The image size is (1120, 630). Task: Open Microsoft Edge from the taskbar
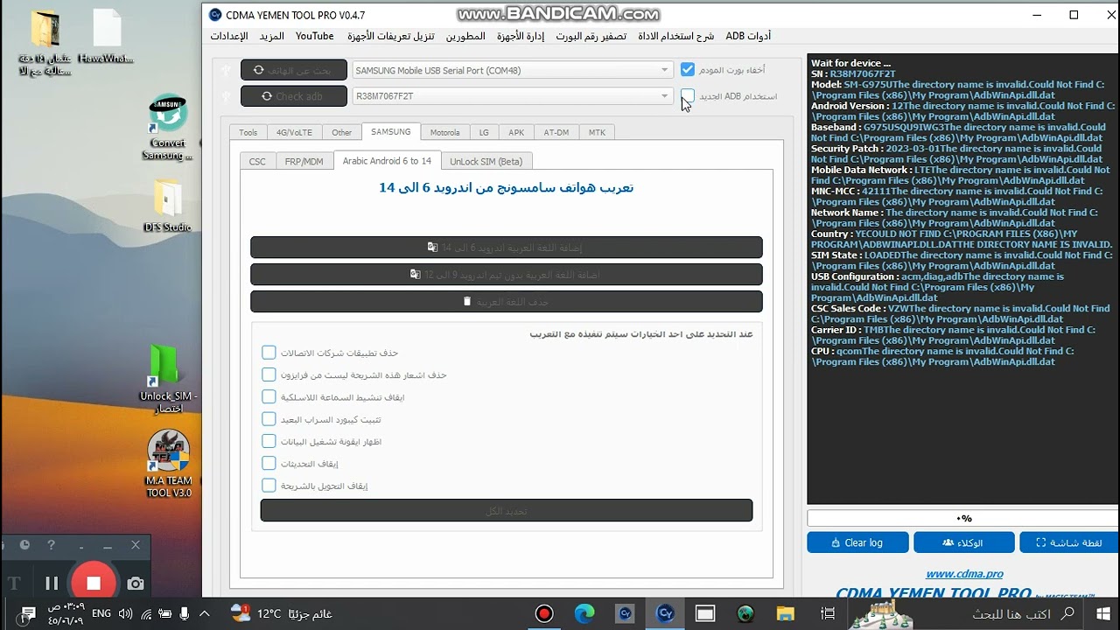[584, 613]
